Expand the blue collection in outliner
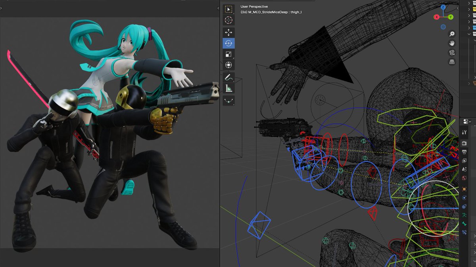 pos(468,28)
